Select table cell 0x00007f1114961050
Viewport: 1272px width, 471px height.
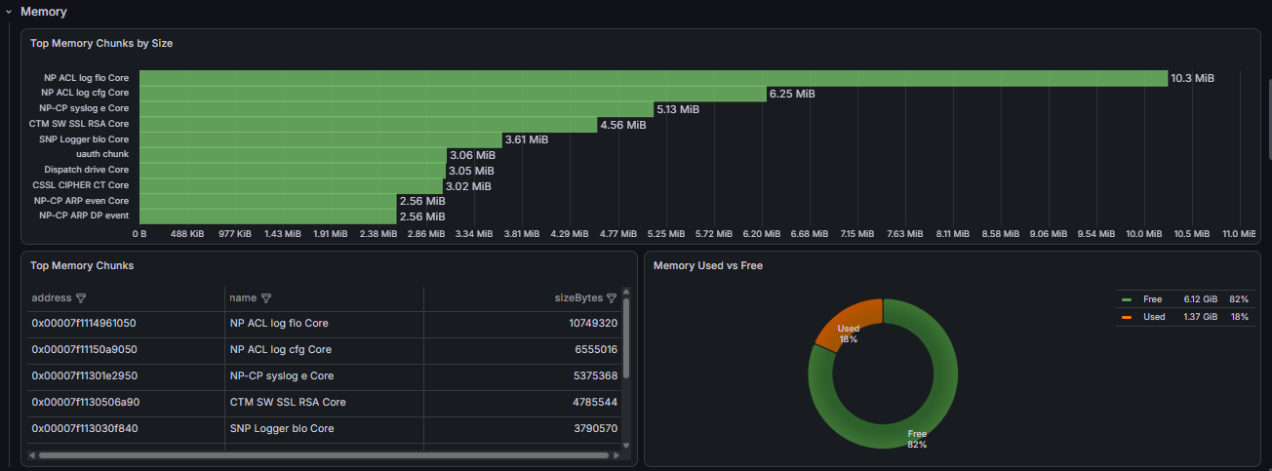tap(127, 323)
